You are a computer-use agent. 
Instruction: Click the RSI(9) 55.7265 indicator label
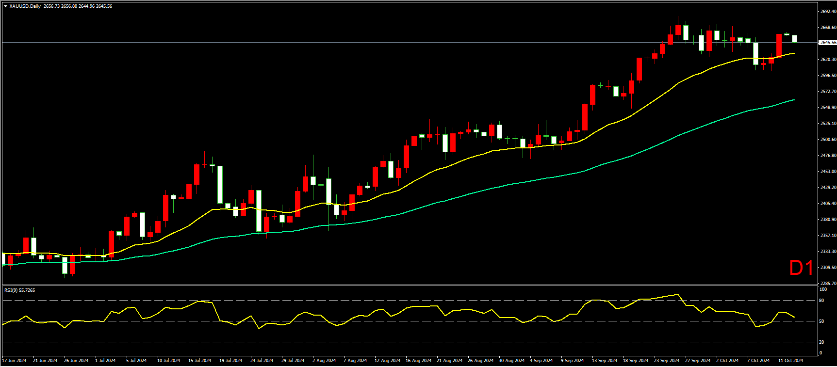[x=19, y=290]
